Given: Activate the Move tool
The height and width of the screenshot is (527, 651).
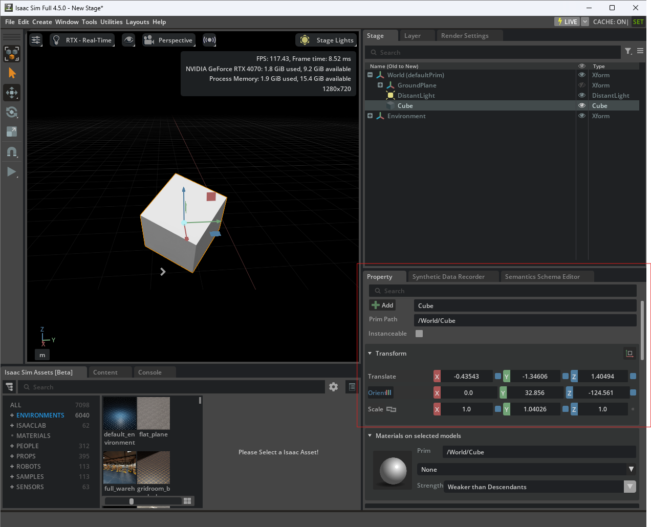Looking at the screenshot, I should click(x=12, y=93).
